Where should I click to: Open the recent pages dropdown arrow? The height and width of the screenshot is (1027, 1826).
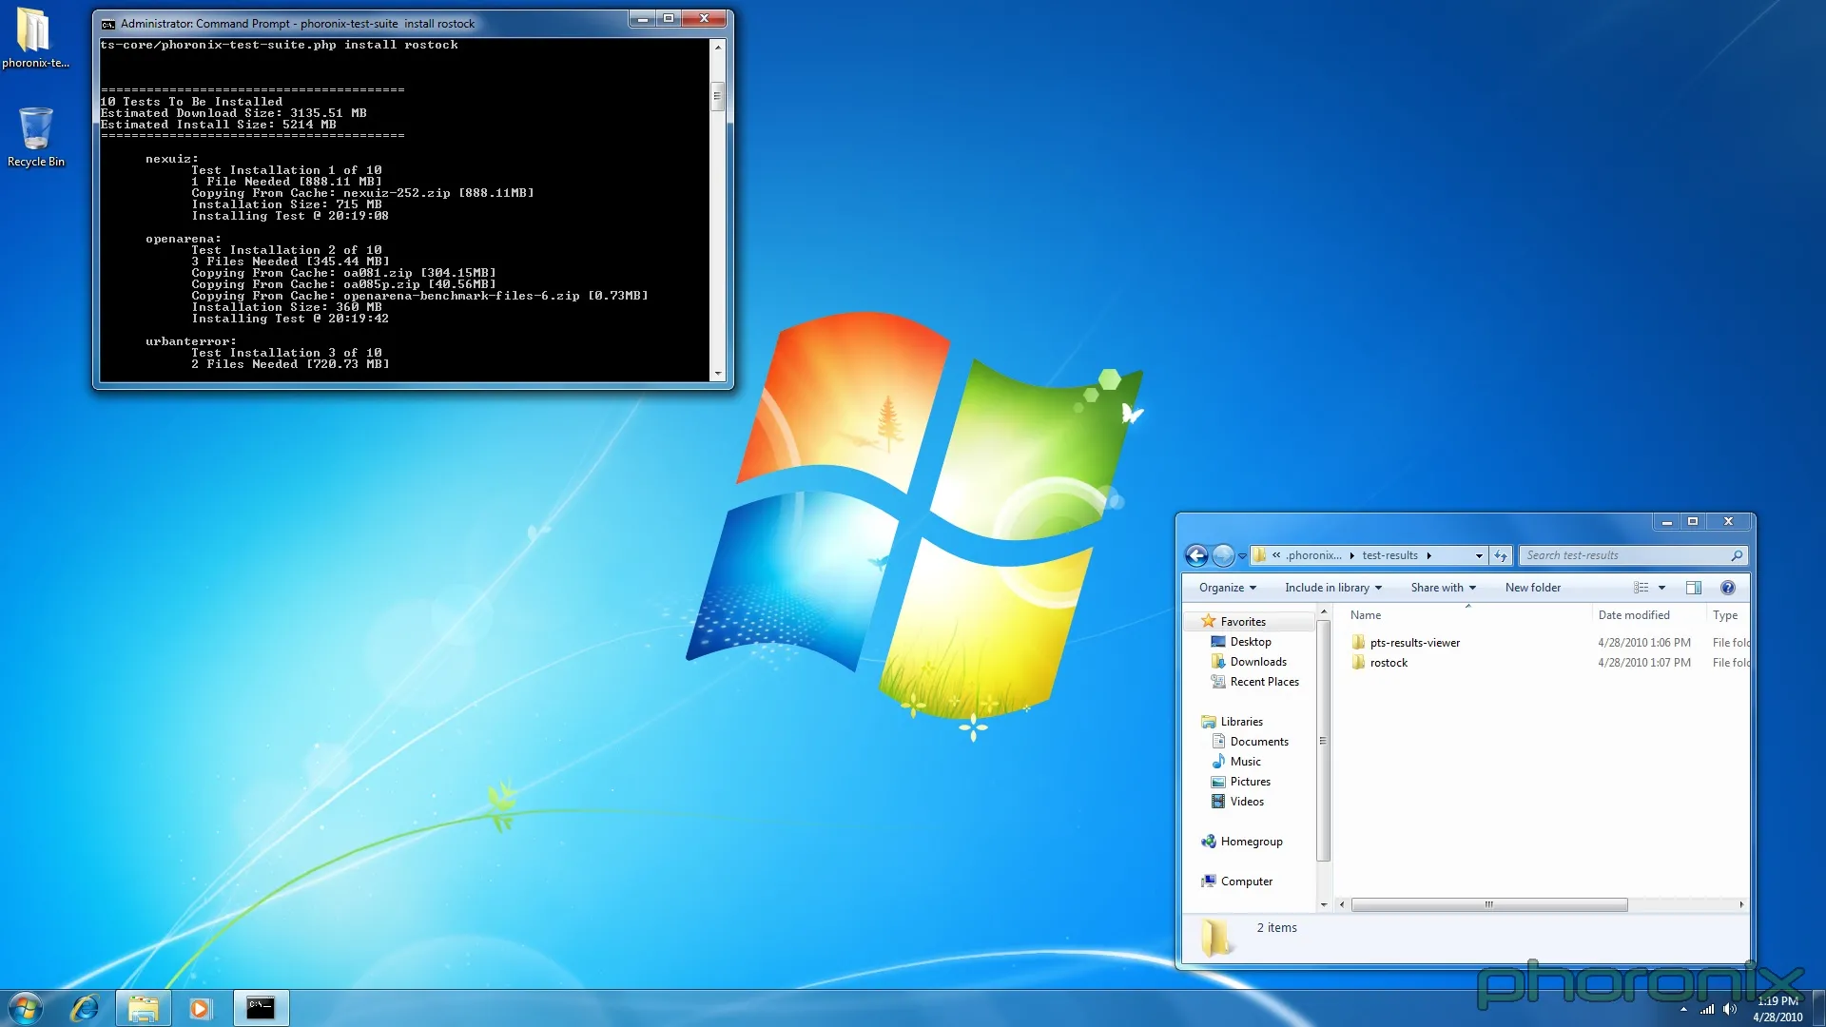click(1242, 556)
